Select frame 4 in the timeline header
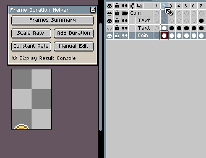The height and width of the screenshot is (158, 206). (x=179, y=6)
